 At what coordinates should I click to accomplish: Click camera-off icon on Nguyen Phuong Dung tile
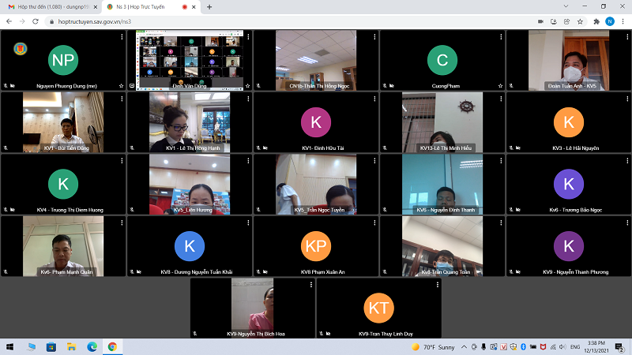coord(13,86)
